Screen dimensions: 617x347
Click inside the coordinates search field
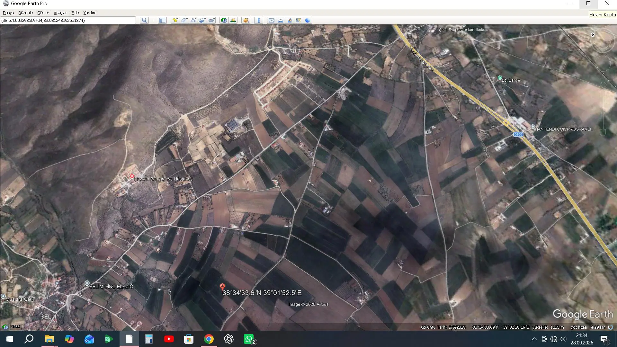coord(68,20)
